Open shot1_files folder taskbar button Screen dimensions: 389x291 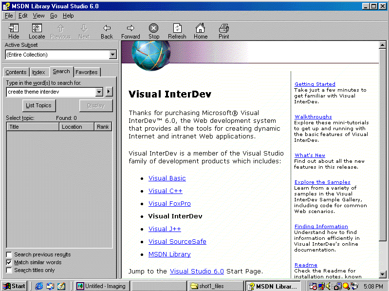point(216,286)
